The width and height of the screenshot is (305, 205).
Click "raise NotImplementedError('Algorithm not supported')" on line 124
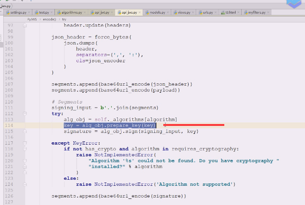pyautogui.click(x=156, y=184)
